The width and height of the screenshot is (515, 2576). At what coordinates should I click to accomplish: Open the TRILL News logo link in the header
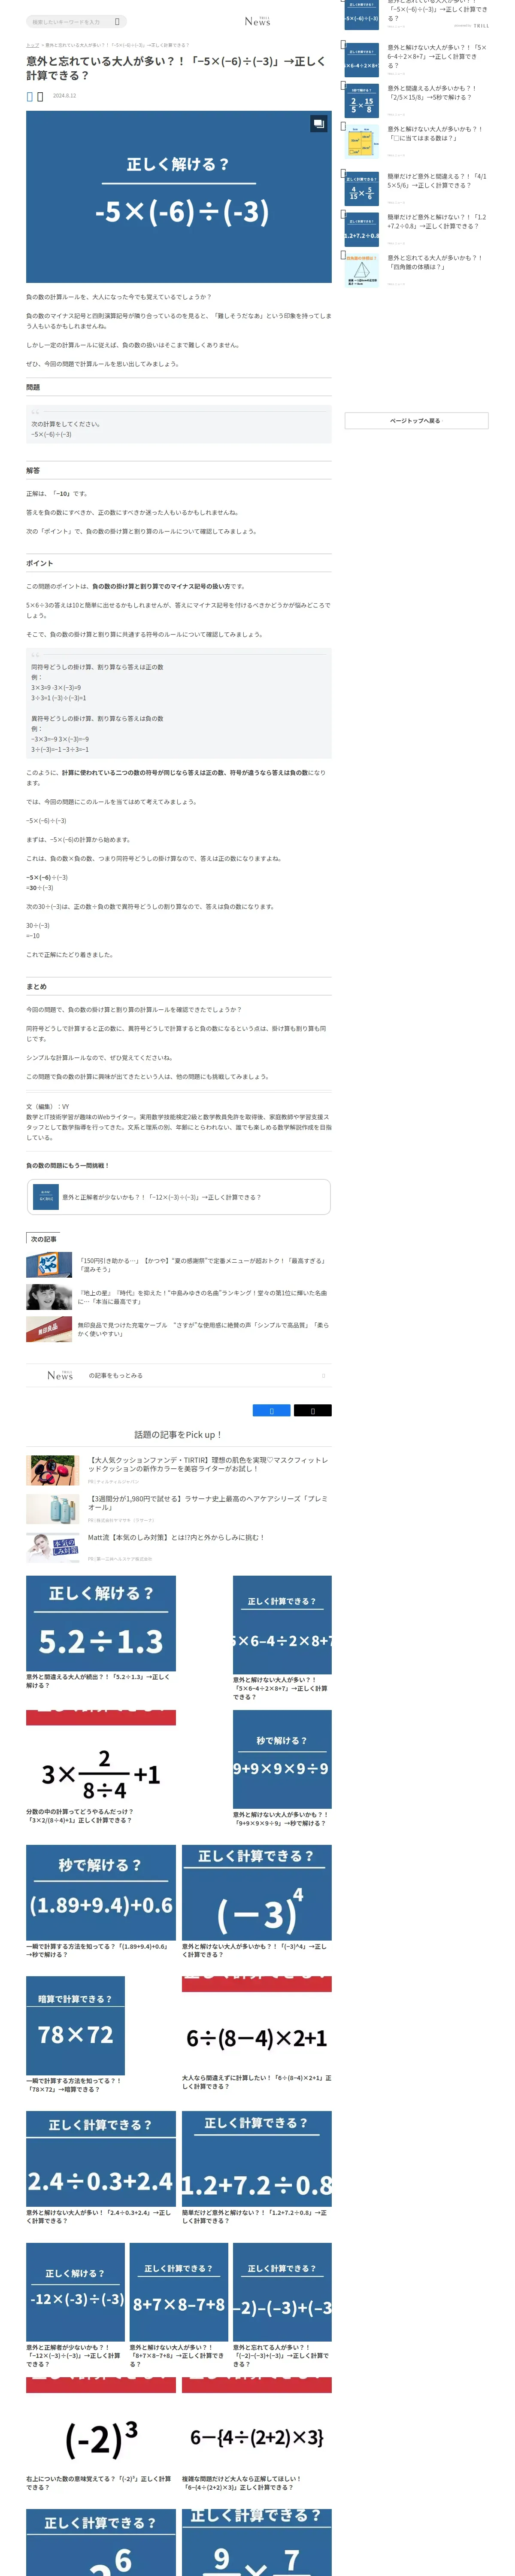(x=257, y=21)
